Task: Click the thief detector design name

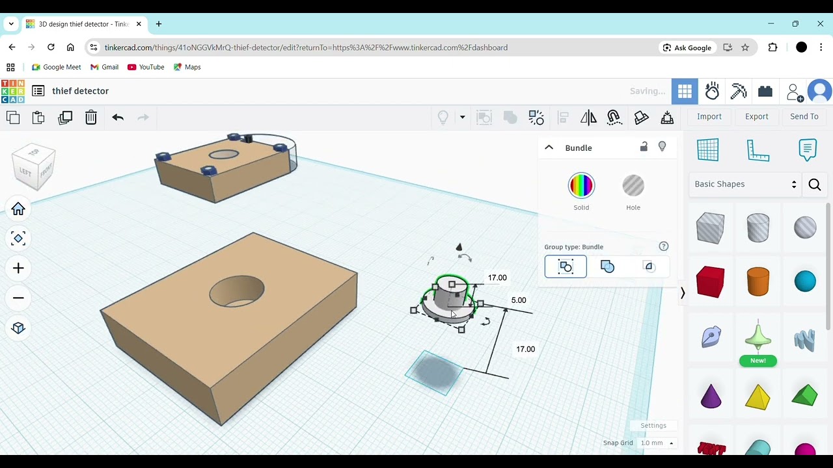Action: click(x=81, y=91)
